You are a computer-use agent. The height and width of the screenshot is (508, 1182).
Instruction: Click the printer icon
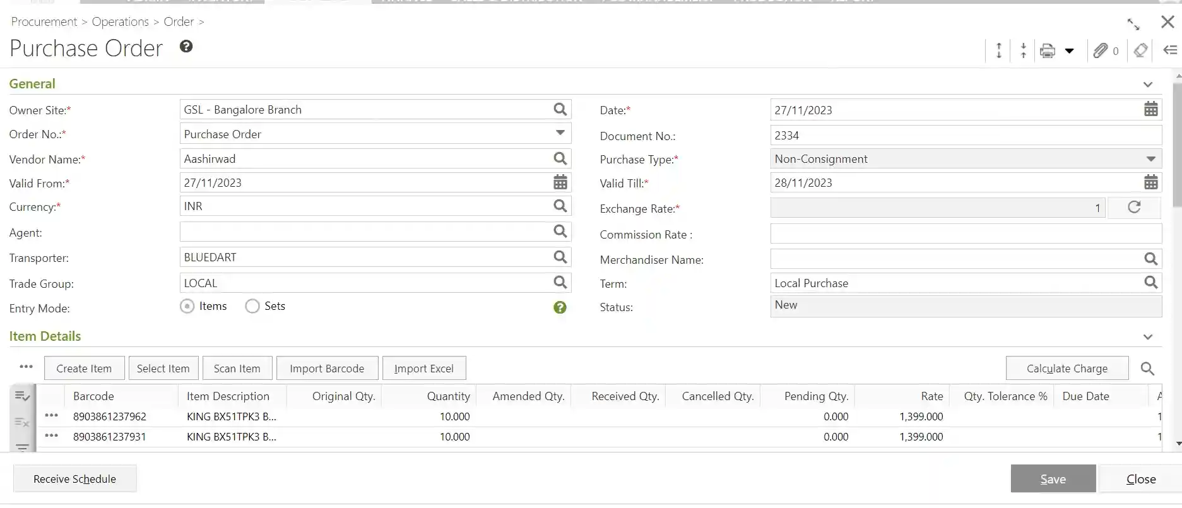point(1048,50)
